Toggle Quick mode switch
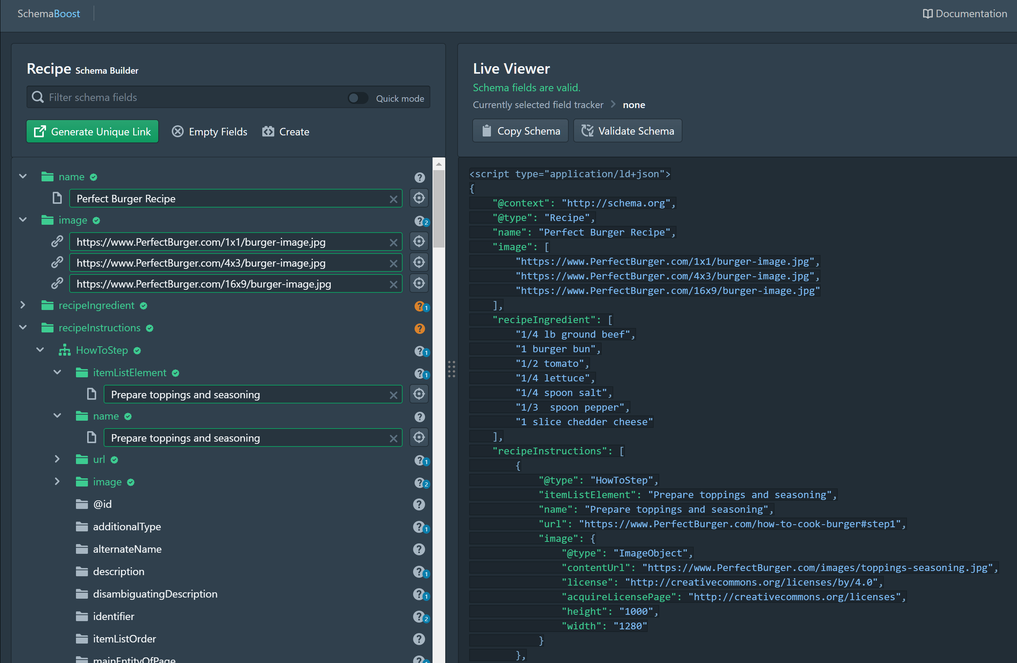 pos(357,98)
